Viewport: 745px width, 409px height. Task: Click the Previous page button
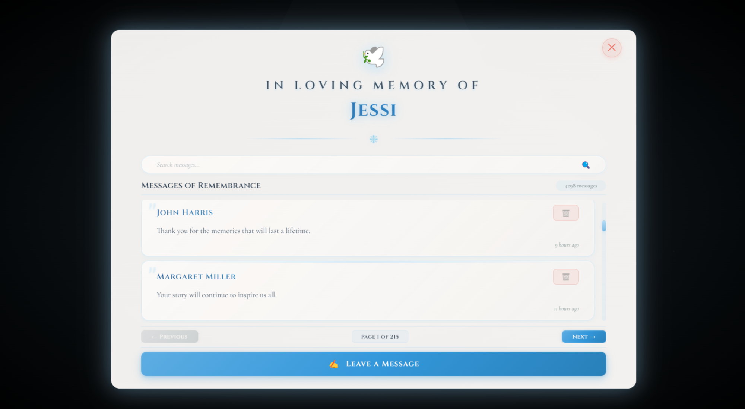tap(169, 336)
